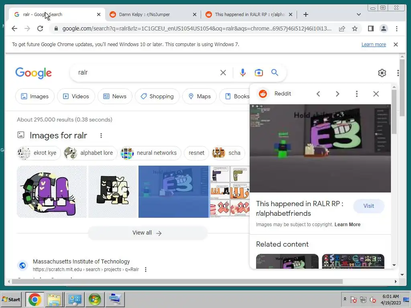Go back with the browser back arrow
The image size is (411, 308).
[14, 28]
